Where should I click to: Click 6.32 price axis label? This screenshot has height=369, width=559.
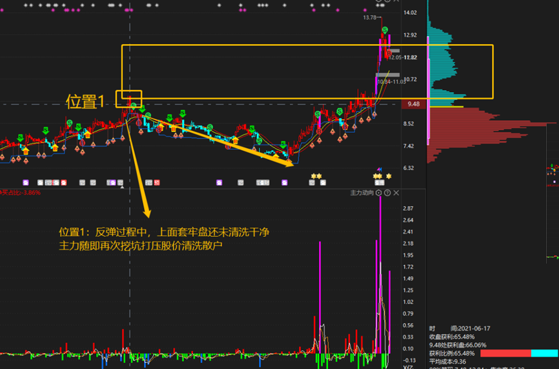click(x=409, y=168)
